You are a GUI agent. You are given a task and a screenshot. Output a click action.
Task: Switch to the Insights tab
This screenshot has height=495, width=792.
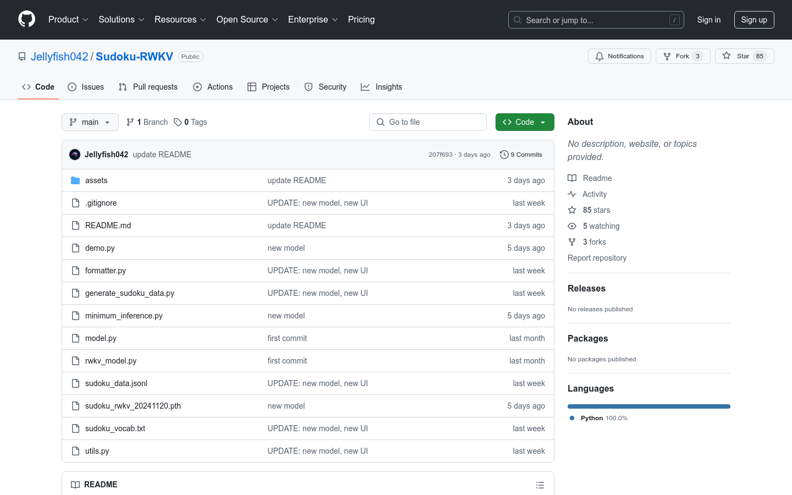tap(382, 87)
